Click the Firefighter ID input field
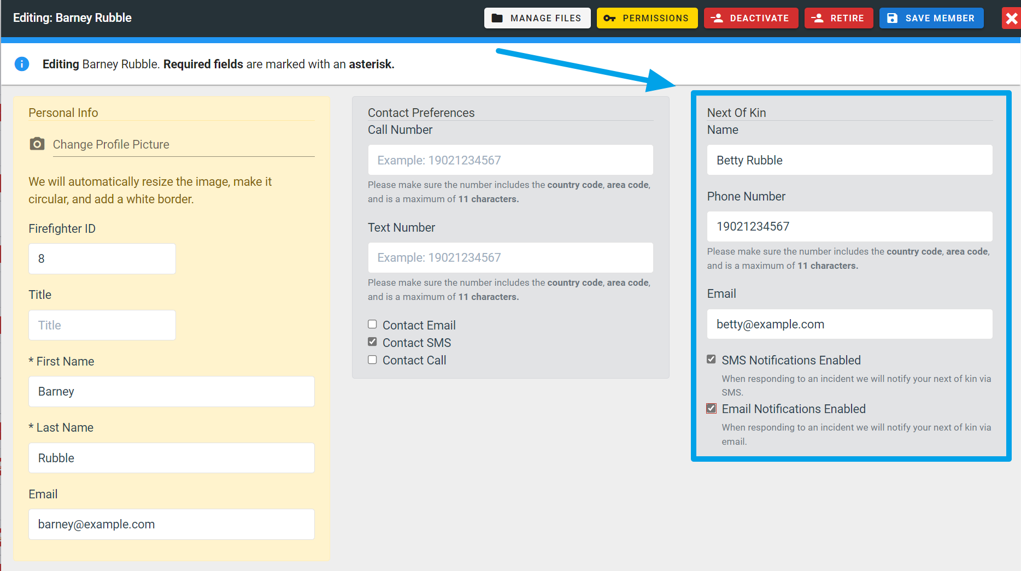The height and width of the screenshot is (571, 1021). click(102, 258)
